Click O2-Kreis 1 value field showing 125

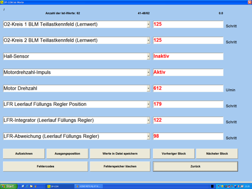pyautogui.click(x=188, y=24)
